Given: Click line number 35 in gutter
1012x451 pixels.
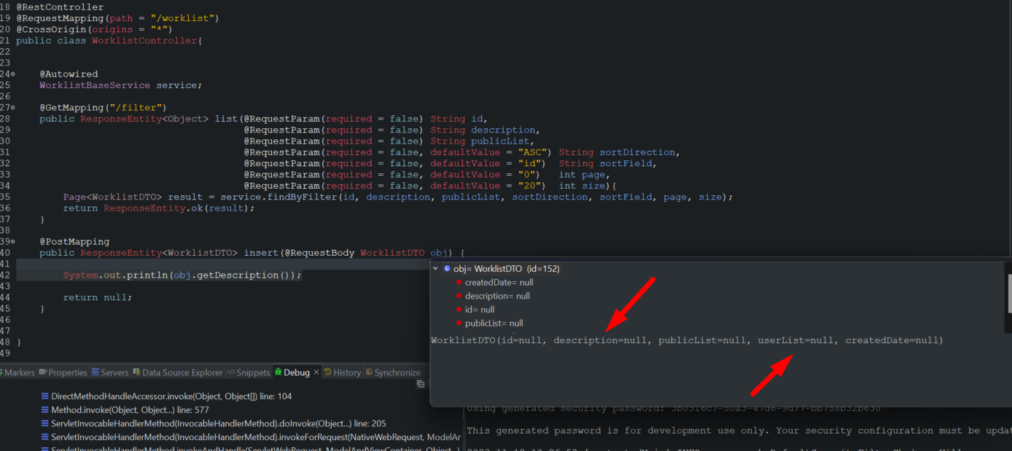Looking at the screenshot, I should (x=6, y=197).
